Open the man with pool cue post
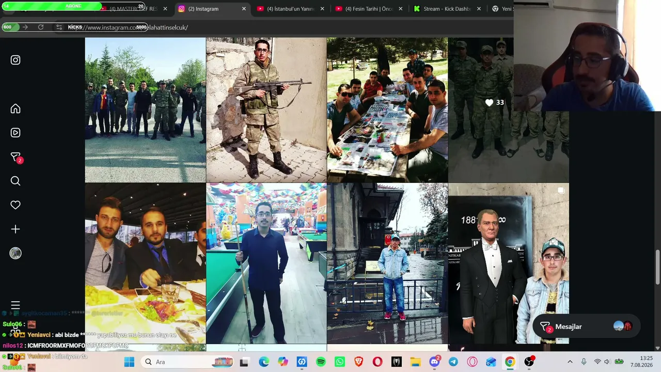Image resolution: width=661 pixels, height=372 pixels. (266, 263)
